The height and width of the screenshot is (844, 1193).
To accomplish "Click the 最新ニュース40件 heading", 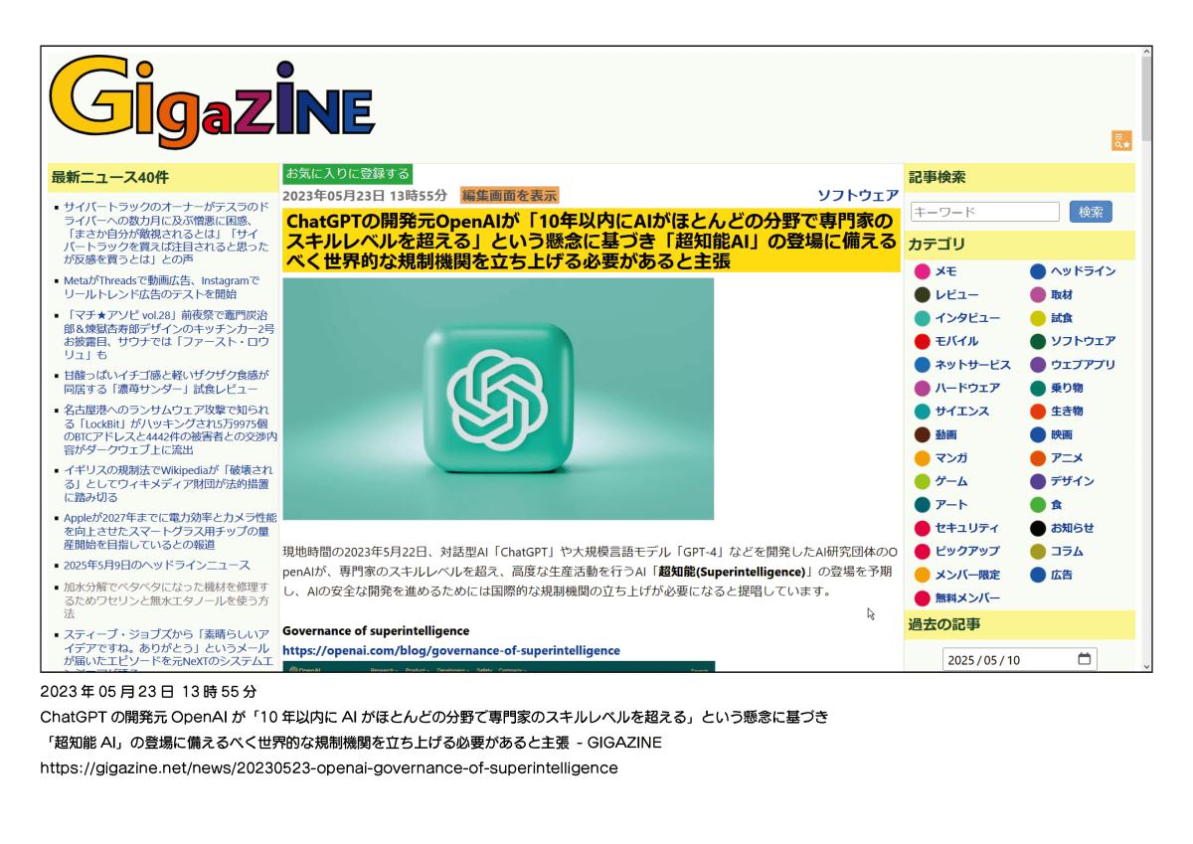I will (x=110, y=177).
